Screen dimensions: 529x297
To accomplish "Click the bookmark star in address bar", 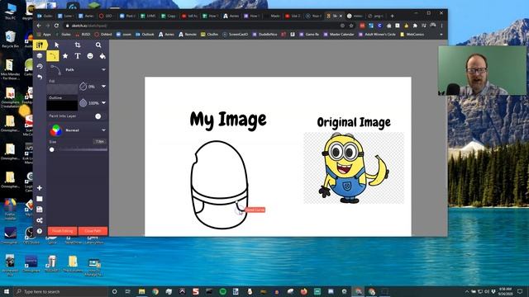I will coord(350,26).
